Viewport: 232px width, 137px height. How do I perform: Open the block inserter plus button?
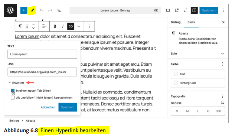point(24,10)
